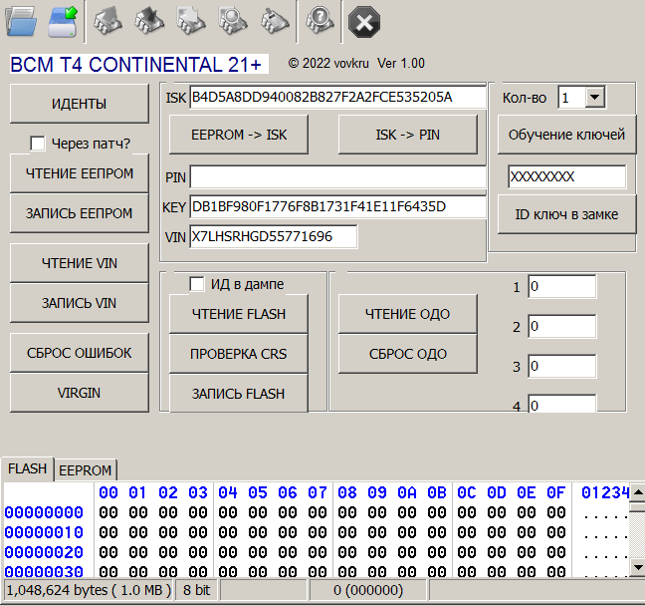The image size is (645, 606).
Task: Click the ЧТЕНИЕ ОДО button
Action: [408, 314]
